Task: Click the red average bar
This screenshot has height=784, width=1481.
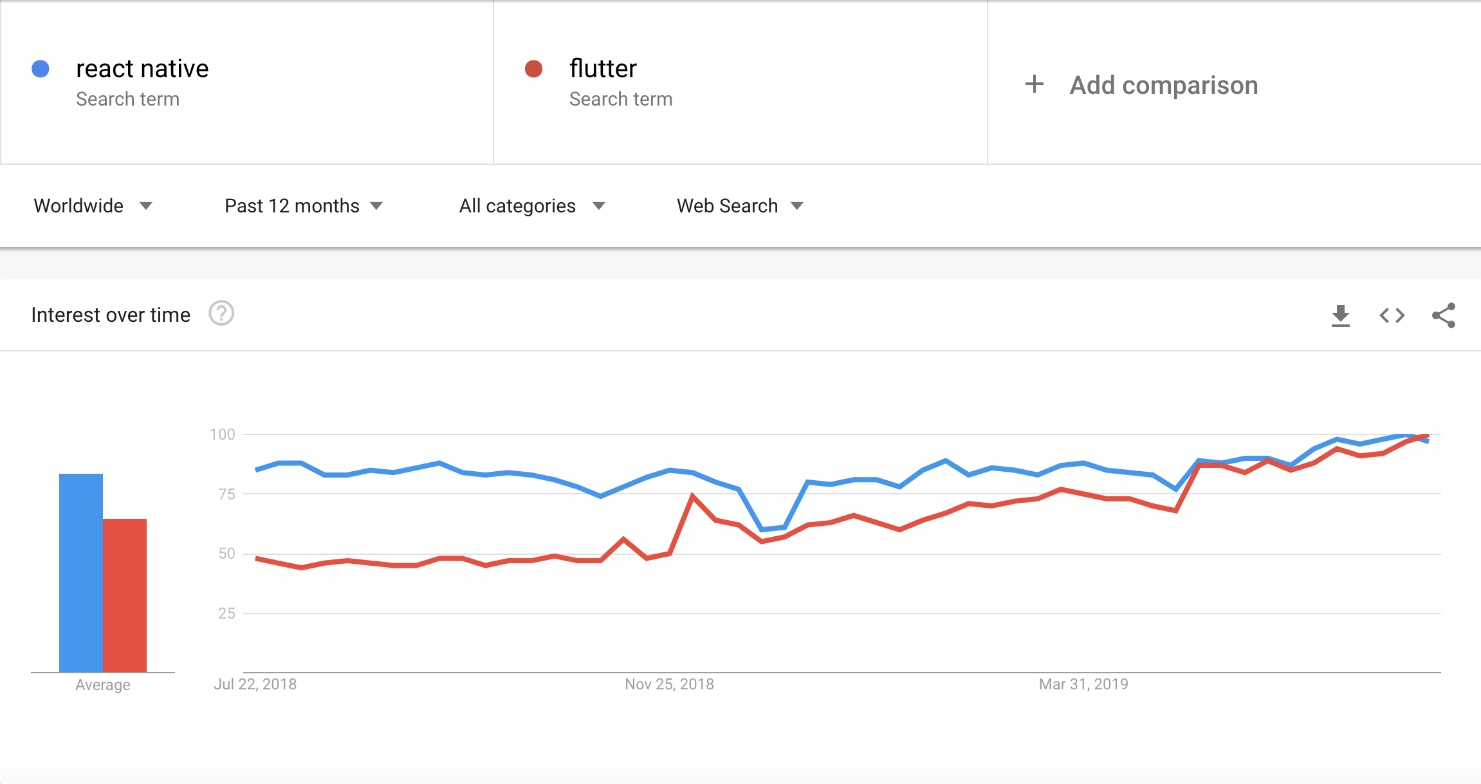Action: point(125,595)
